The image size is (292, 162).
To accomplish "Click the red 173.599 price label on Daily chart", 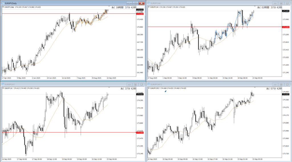I will tap(140, 14).
